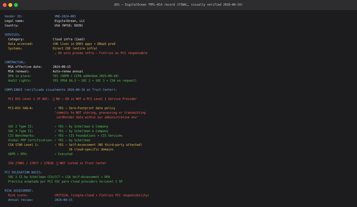
Task: Select the value "Direct CDE (entire infra)"
Action: pos(75,48)
